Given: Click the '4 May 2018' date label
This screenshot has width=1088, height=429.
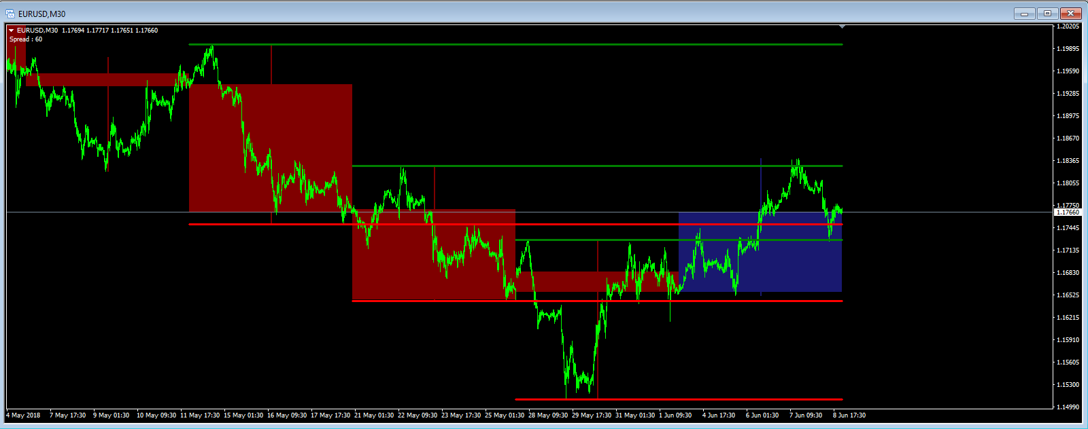Looking at the screenshot, I should coord(24,415).
